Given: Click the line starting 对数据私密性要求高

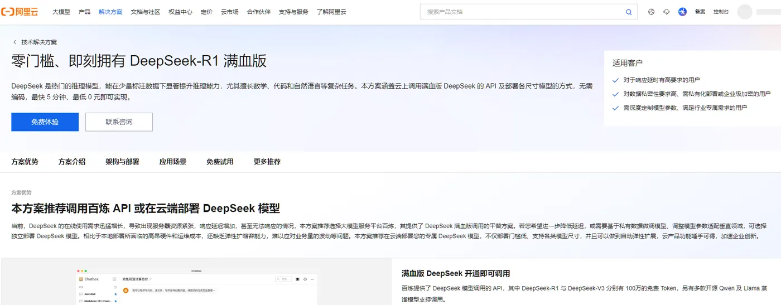Looking at the screenshot, I should (x=697, y=94).
